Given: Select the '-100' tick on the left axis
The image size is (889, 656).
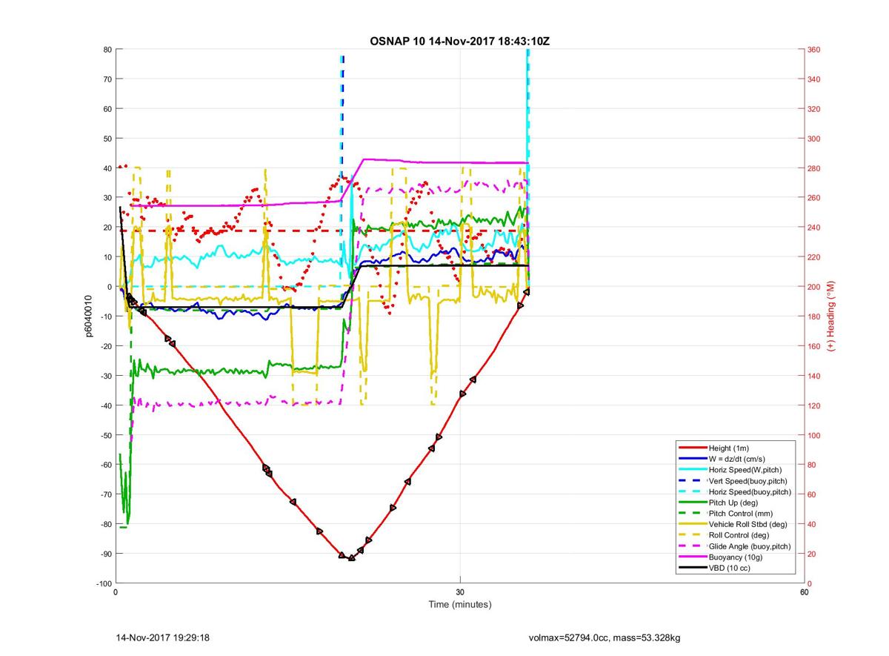Looking at the screenshot, I should tap(103, 583).
